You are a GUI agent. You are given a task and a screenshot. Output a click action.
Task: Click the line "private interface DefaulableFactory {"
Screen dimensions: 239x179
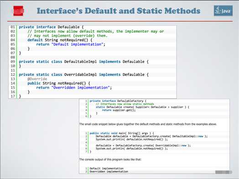[x=118, y=101]
